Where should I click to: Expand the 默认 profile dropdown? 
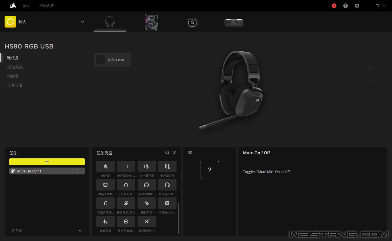point(83,22)
